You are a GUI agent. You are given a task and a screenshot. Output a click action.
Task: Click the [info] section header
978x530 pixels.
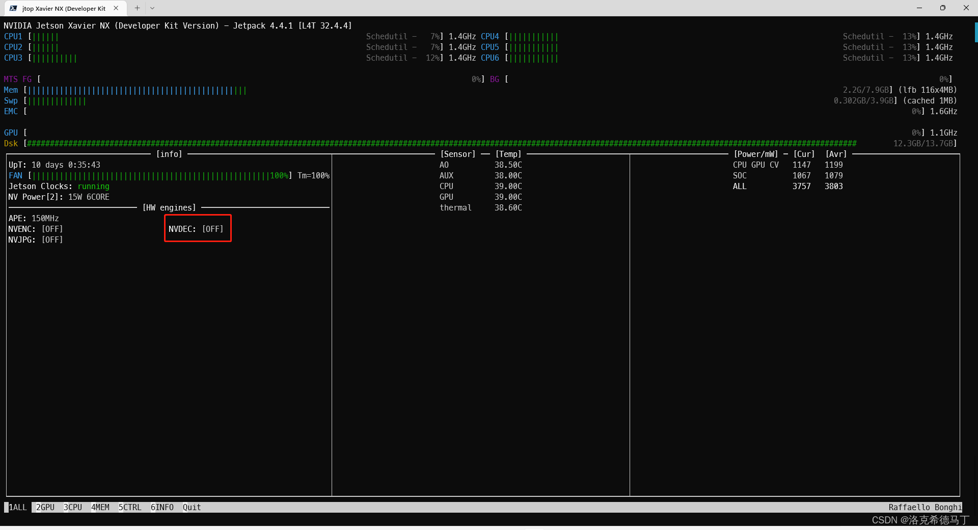(169, 154)
